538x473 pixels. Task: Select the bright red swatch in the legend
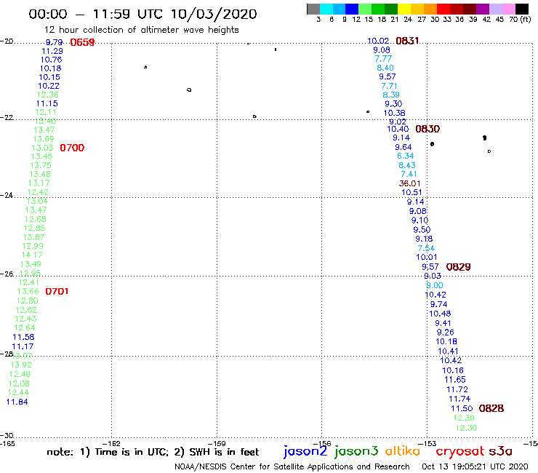[x=443, y=9]
